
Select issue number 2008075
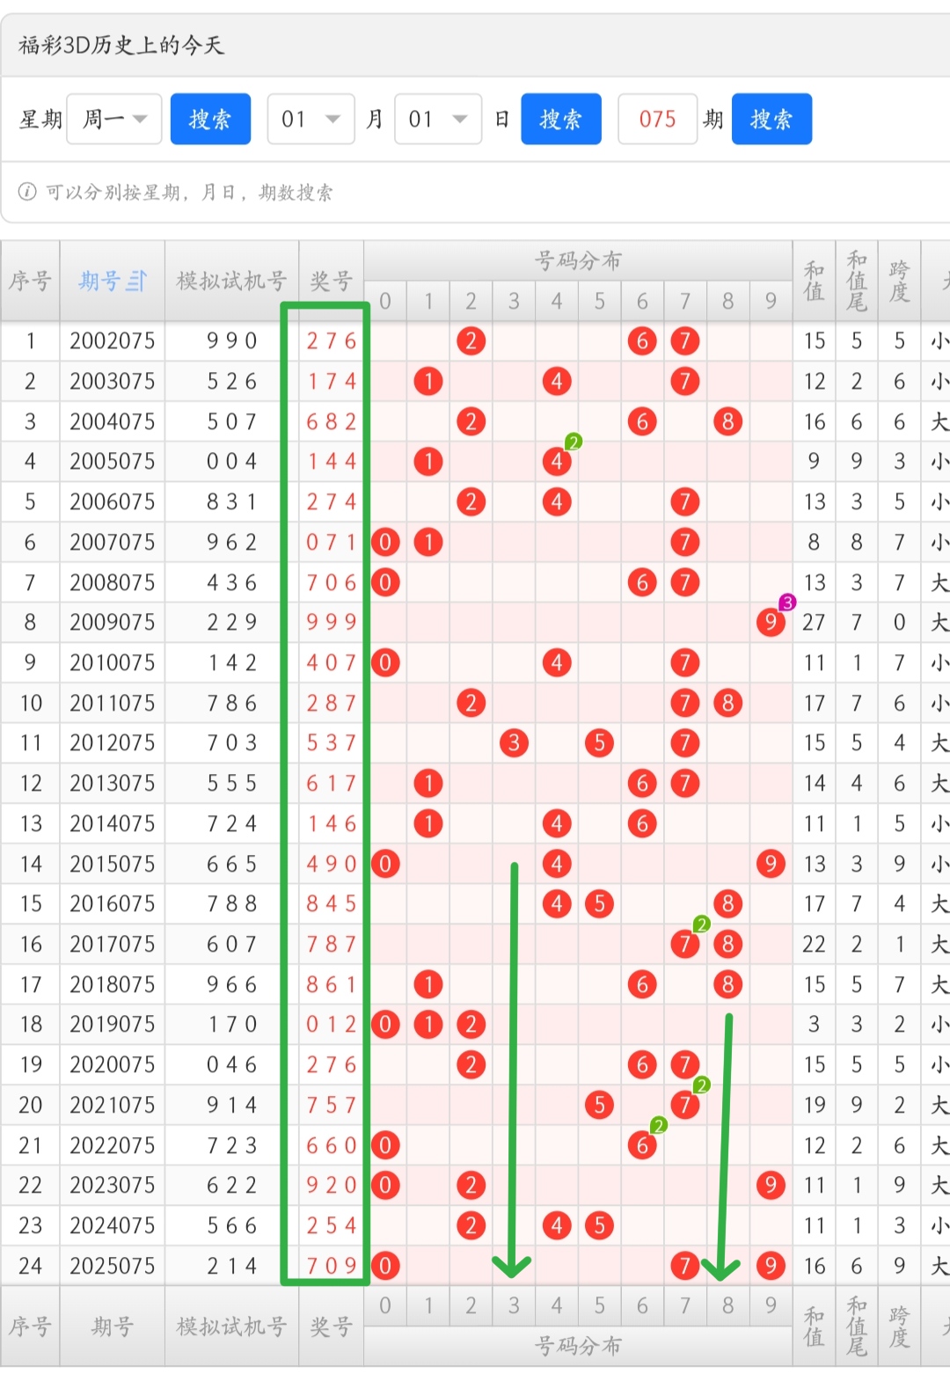pos(113,582)
